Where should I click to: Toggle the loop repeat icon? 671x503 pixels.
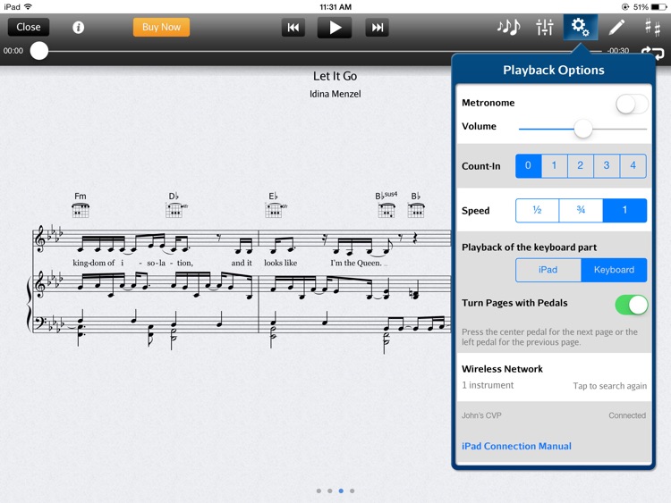pyautogui.click(x=653, y=54)
